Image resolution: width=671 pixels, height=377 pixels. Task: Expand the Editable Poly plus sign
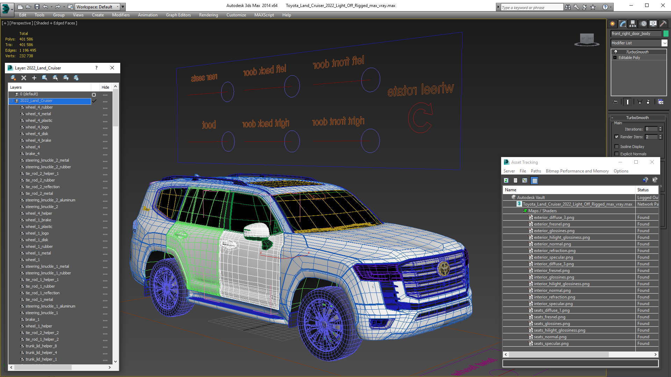tap(615, 58)
